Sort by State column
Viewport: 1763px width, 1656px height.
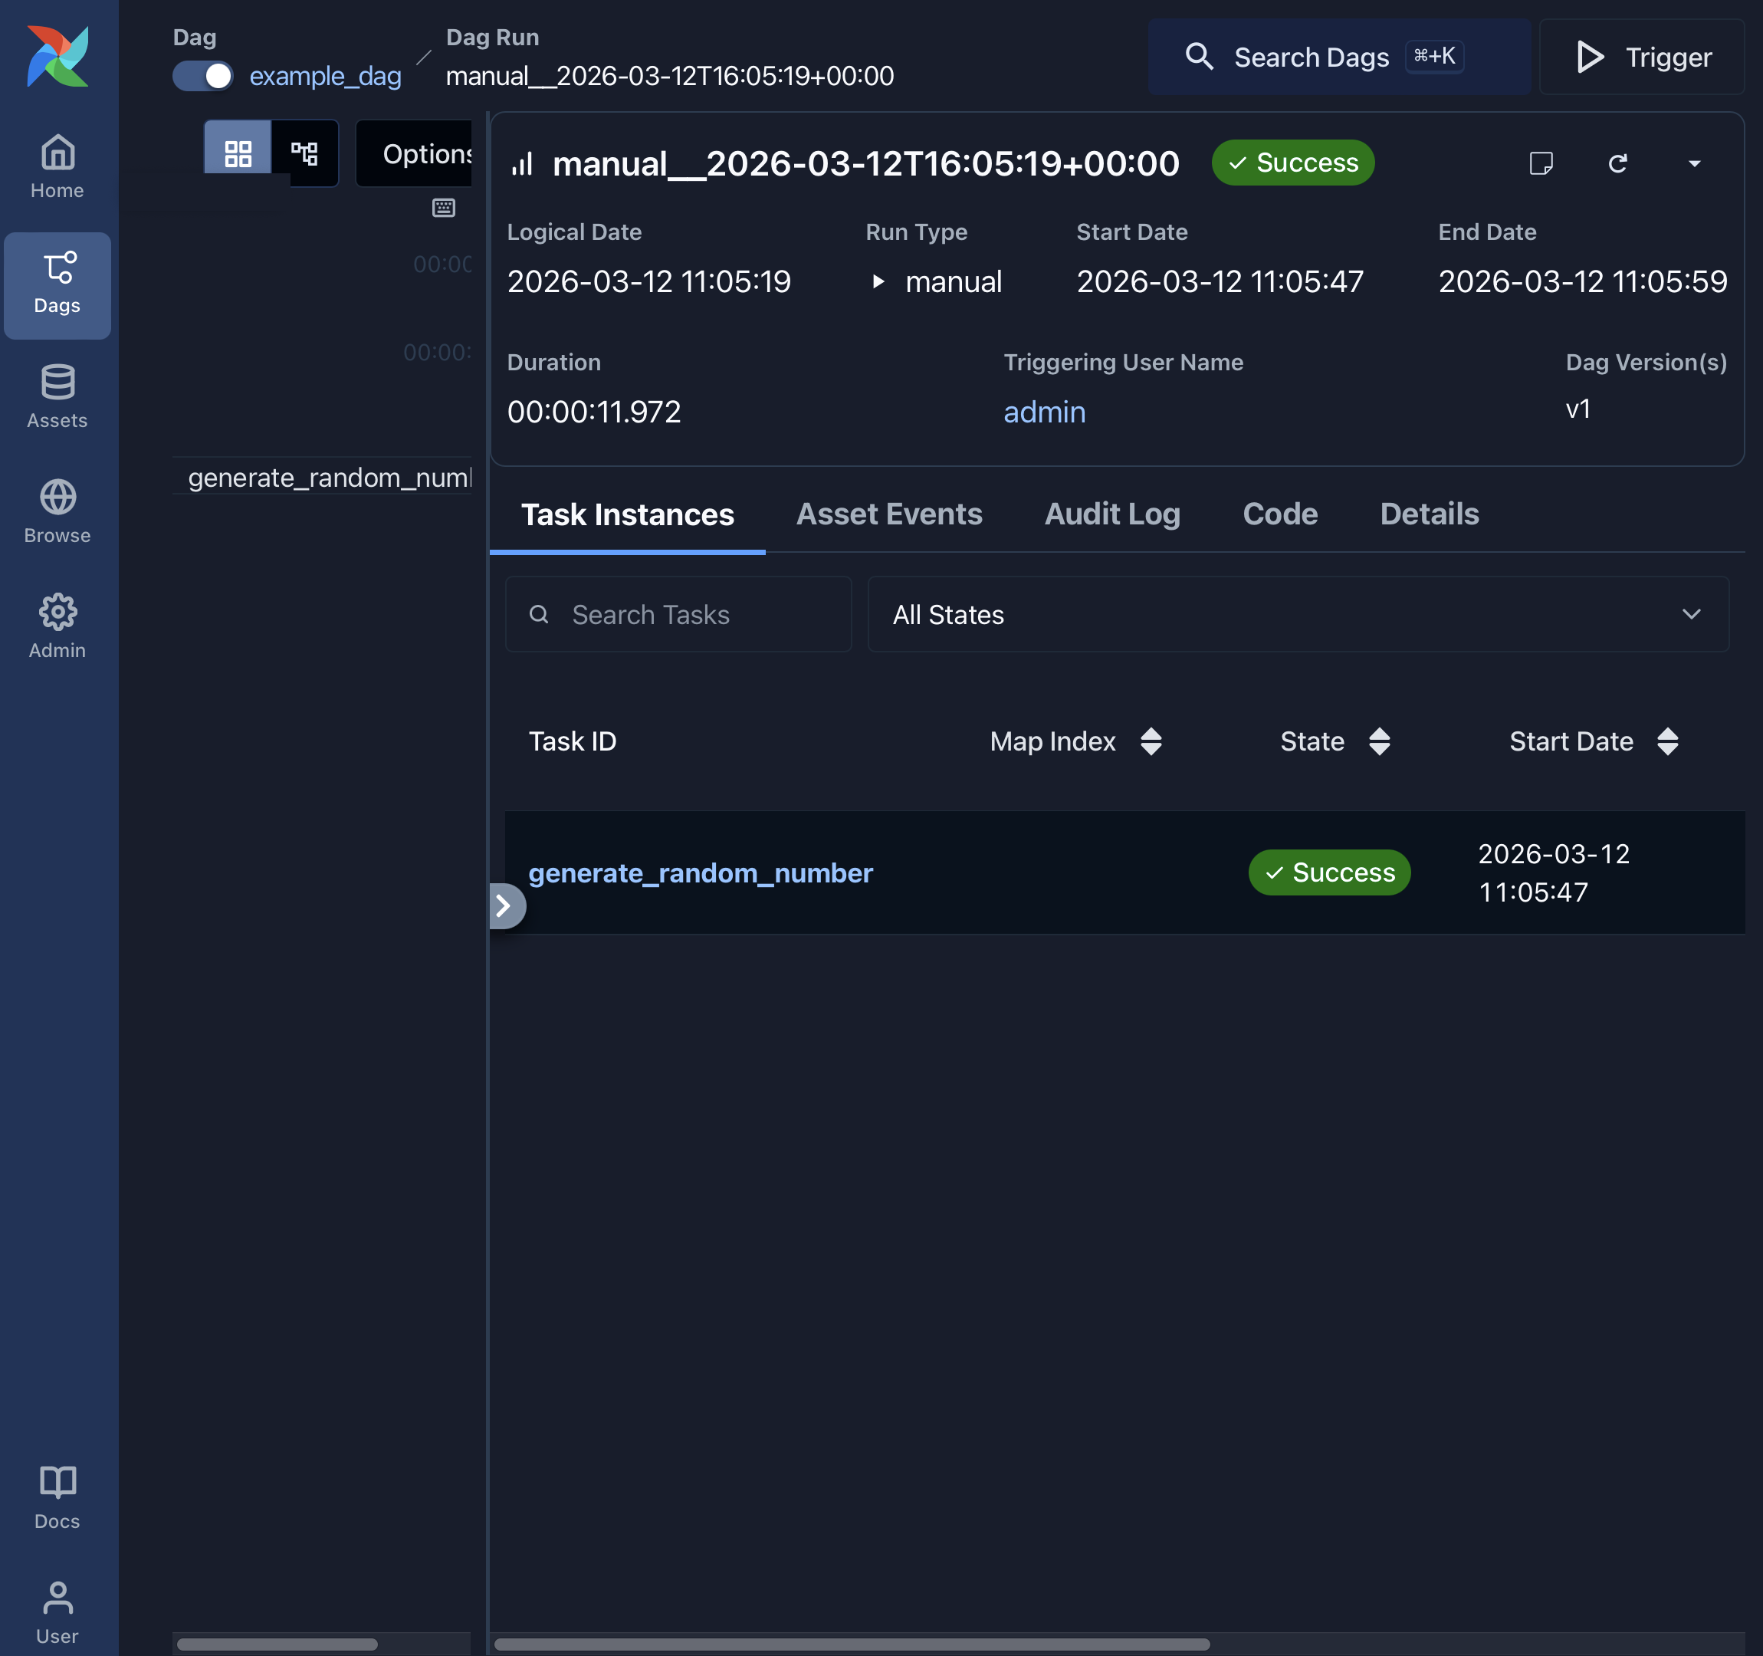[x=1379, y=741]
